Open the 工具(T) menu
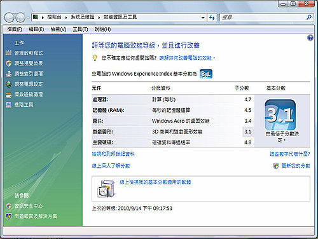This screenshot has width=318, height=239. [80, 29]
